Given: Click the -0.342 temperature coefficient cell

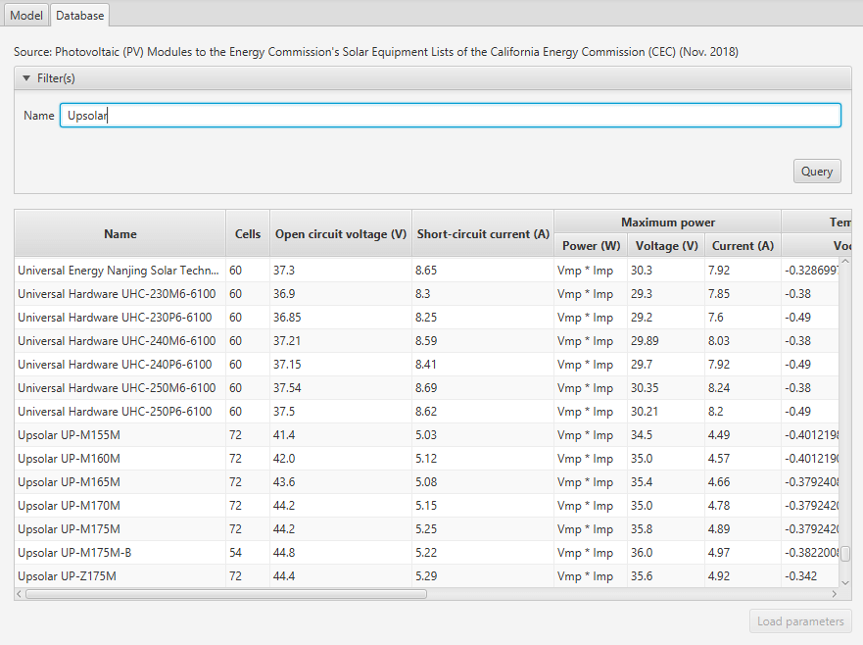Looking at the screenshot, I should coord(810,576).
